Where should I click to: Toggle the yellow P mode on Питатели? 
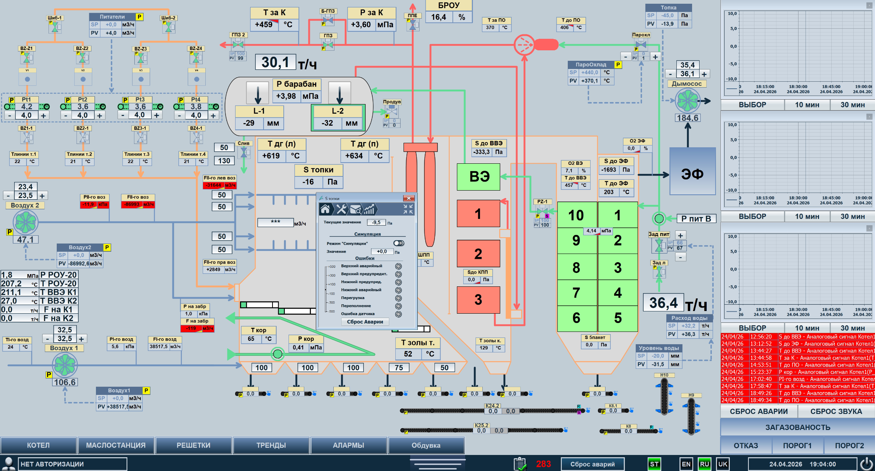click(139, 17)
